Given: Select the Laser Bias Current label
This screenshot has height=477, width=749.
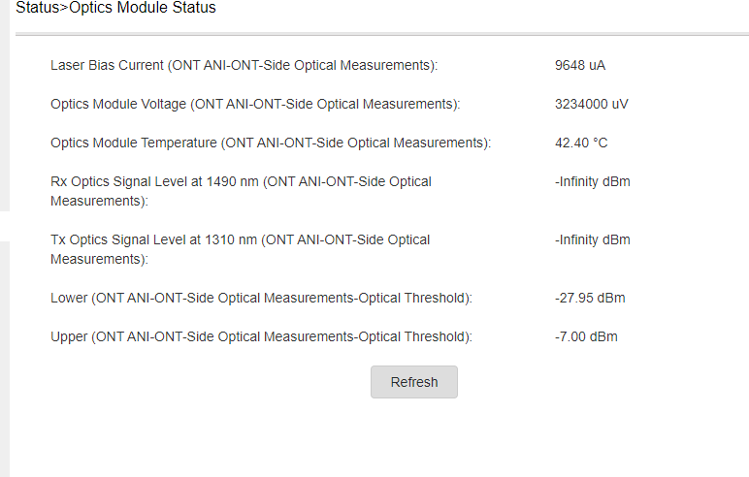Looking at the screenshot, I should click(x=244, y=65).
